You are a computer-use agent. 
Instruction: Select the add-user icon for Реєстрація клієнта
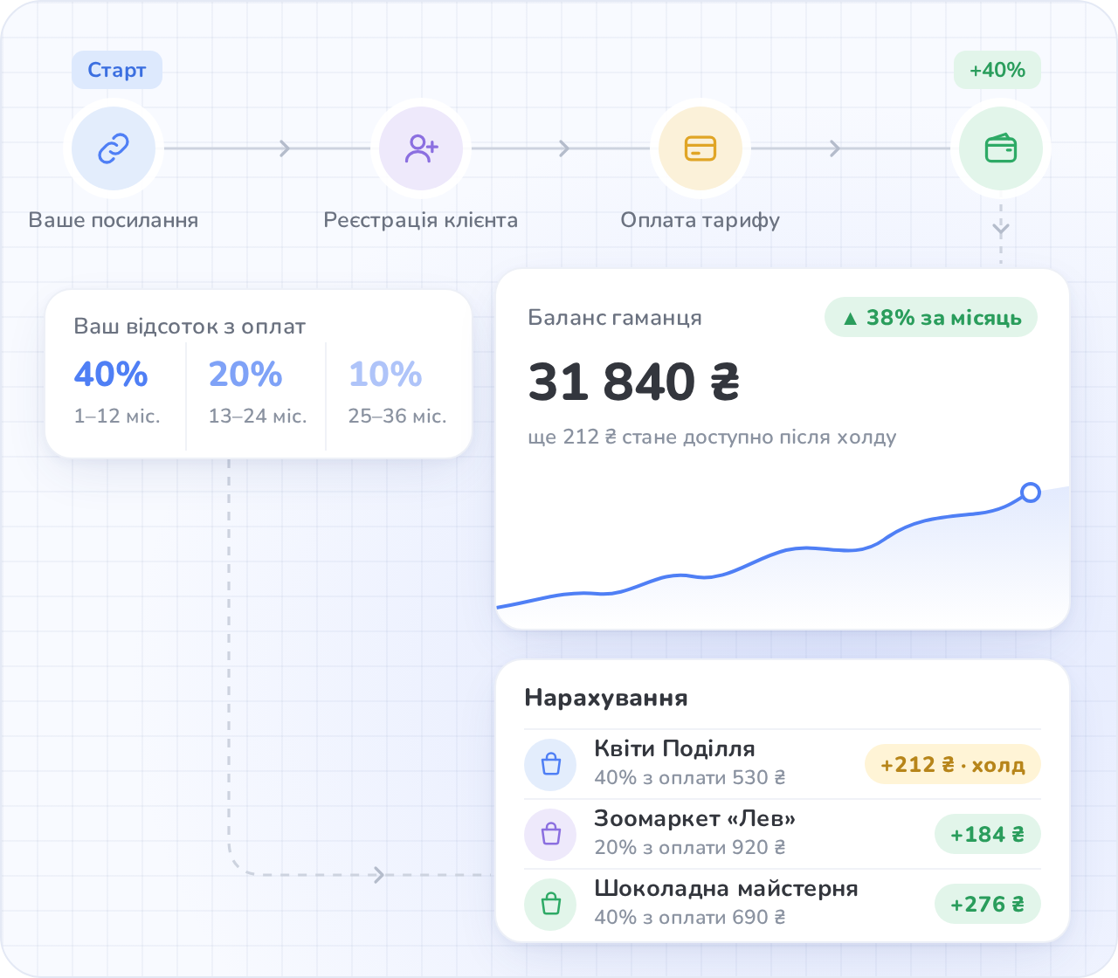coord(421,148)
